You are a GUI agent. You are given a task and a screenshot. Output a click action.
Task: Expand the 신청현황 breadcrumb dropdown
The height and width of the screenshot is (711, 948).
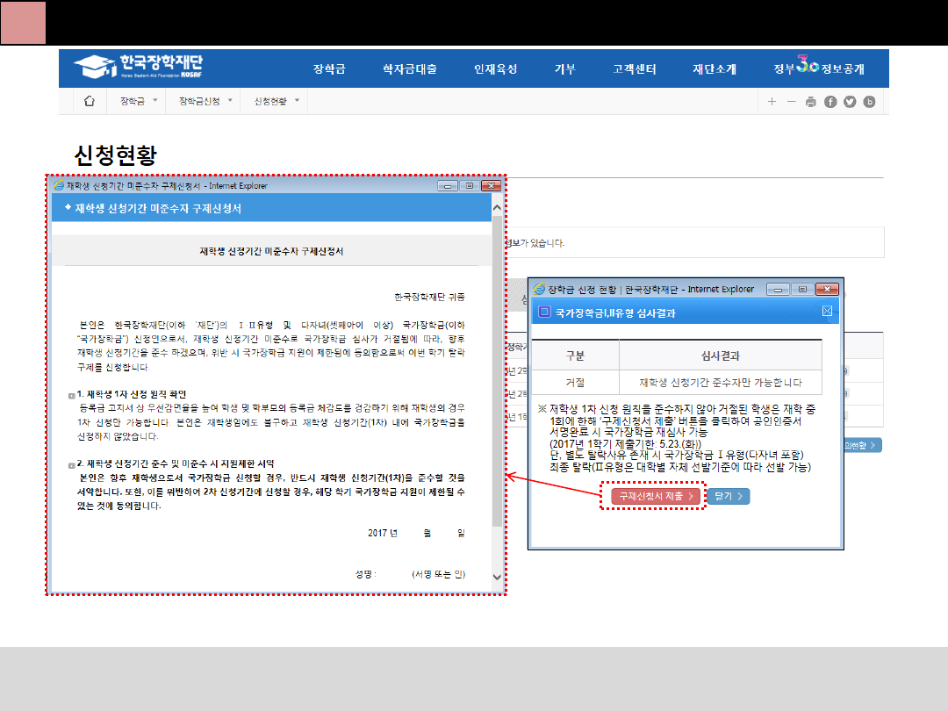276,102
